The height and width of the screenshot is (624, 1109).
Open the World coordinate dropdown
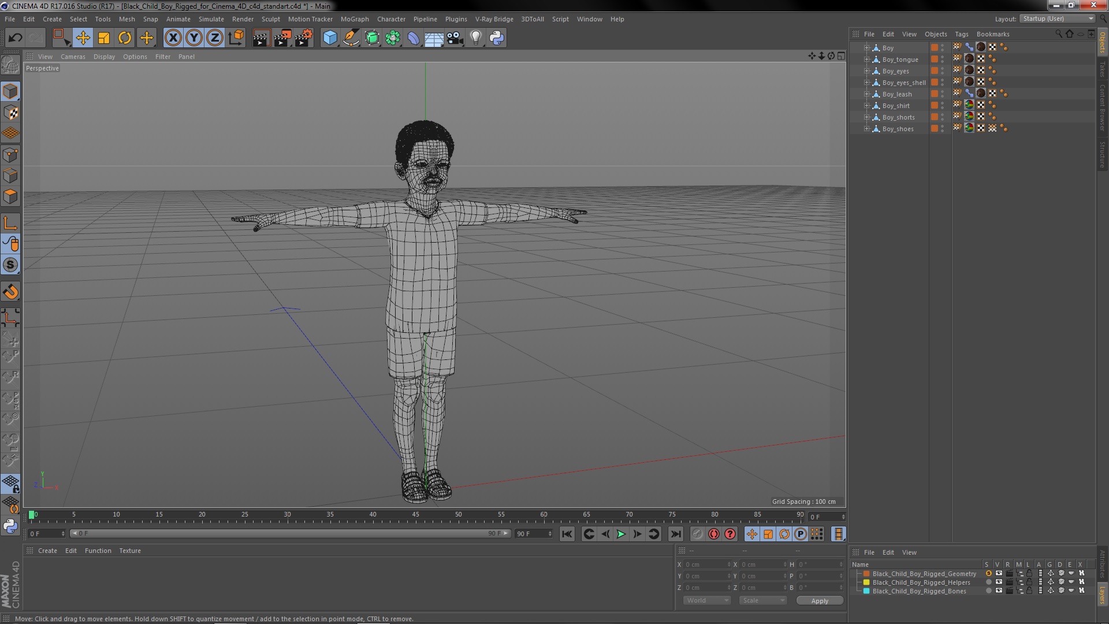708,600
